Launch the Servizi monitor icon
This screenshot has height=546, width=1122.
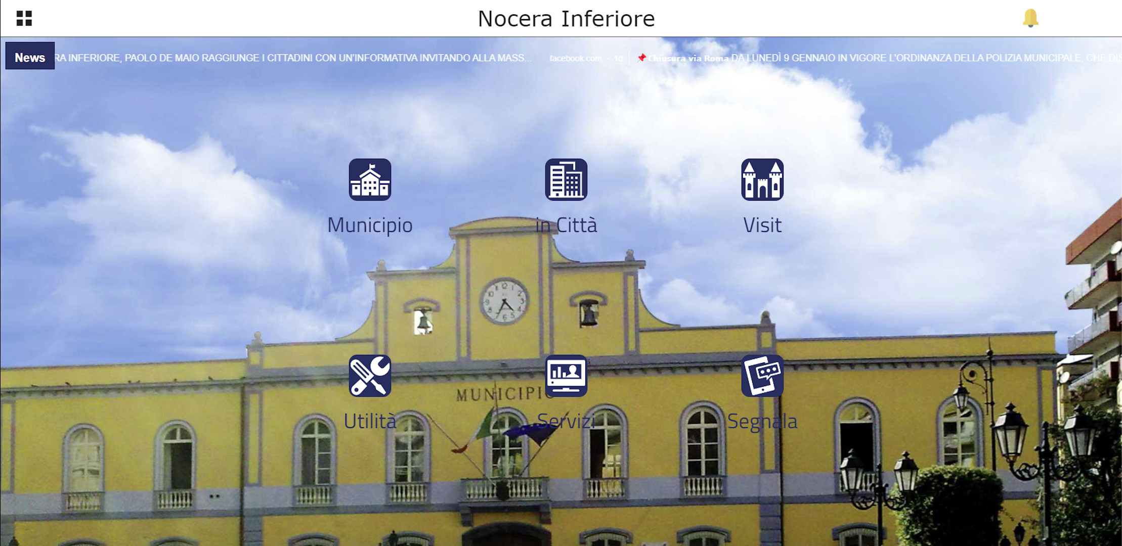coord(566,376)
